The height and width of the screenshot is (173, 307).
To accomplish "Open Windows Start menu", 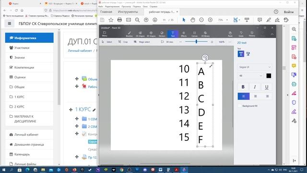I will tap(3, 170).
